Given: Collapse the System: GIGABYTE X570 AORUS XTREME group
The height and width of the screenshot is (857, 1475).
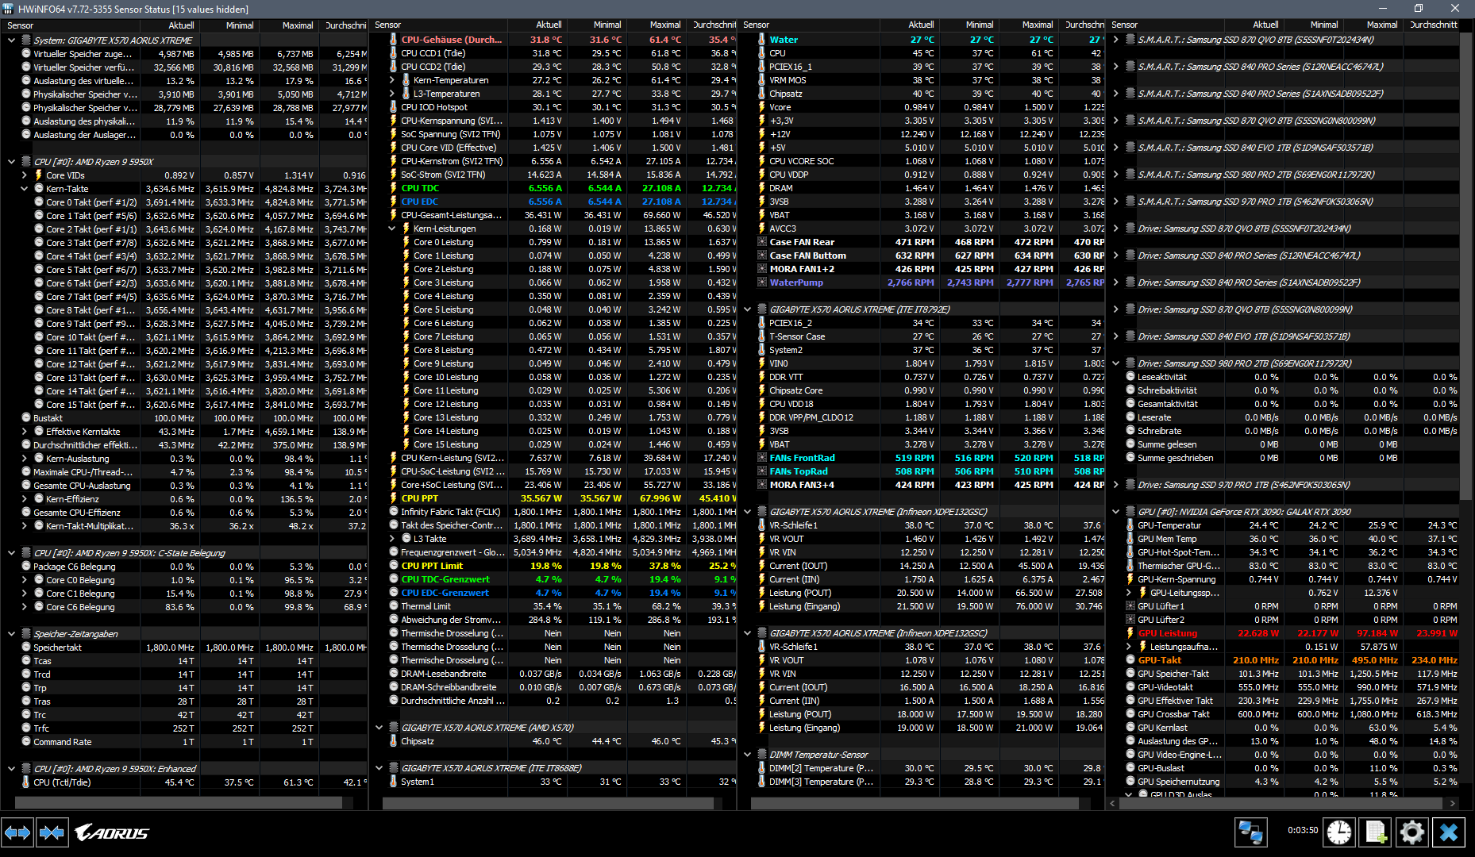Looking at the screenshot, I should tap(11, 40).
